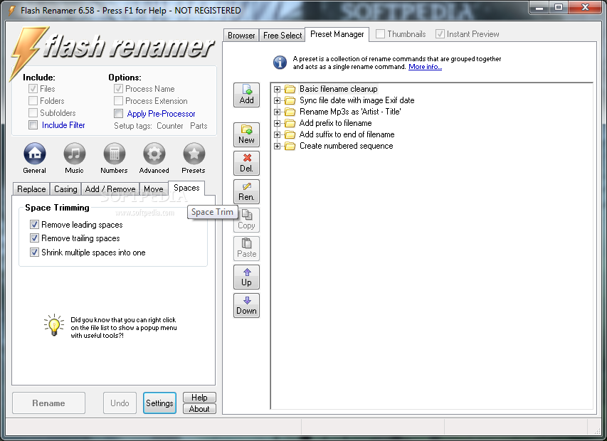Image resolution: width=607 pixels, height=441 pixels.
Task: Open the More info... link
Action: coord(425,67)
